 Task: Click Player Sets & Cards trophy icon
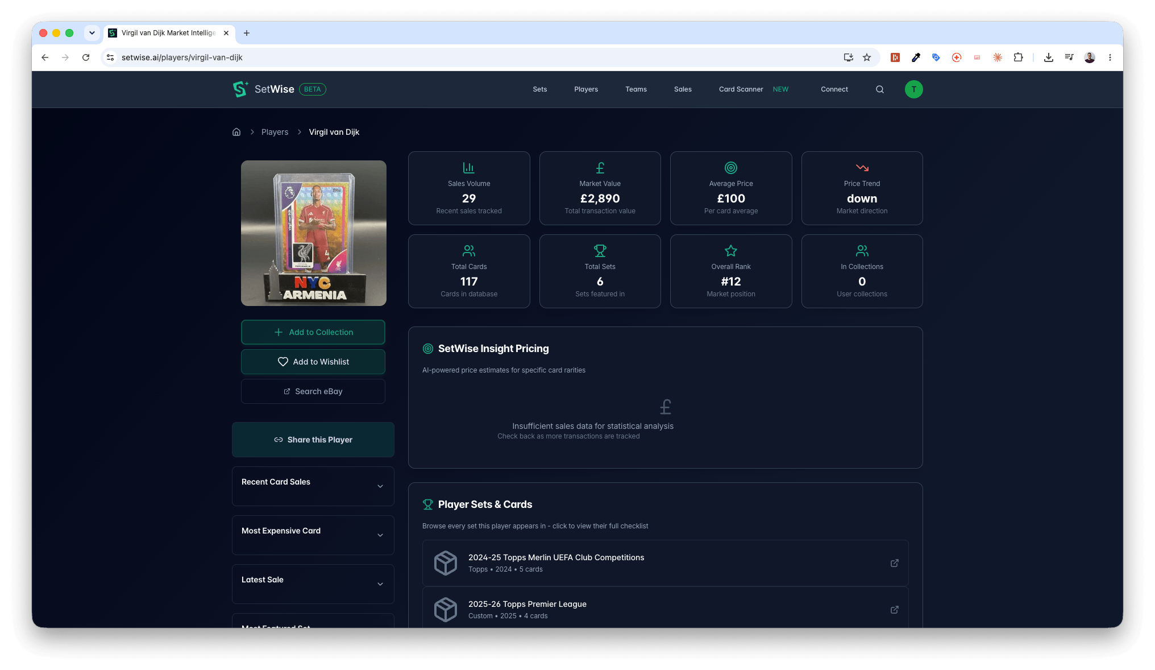[428, 504]
